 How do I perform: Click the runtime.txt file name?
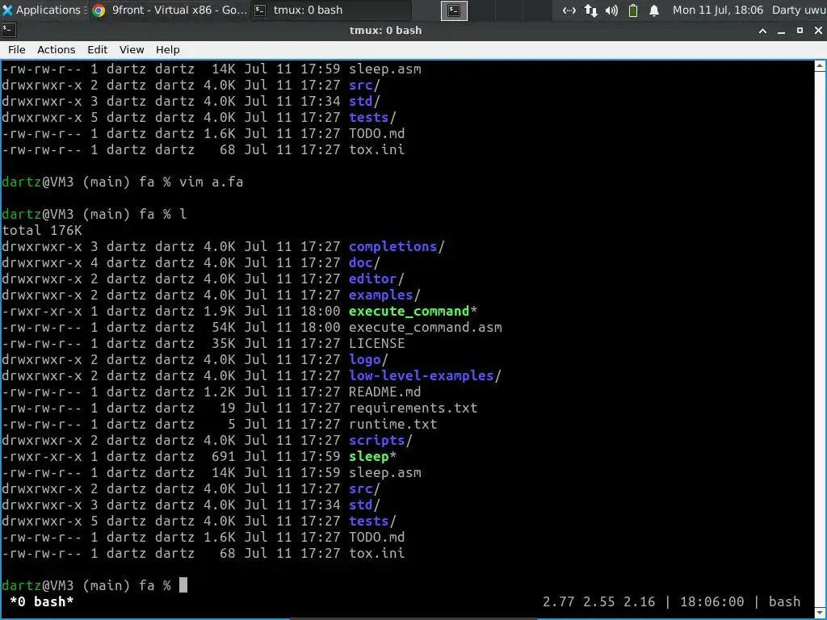click(393, 424)
